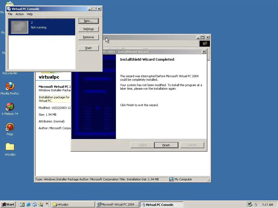Select the virtual machine thumbnail in the list
Screen dimensions: 278x208
(20, 27)
